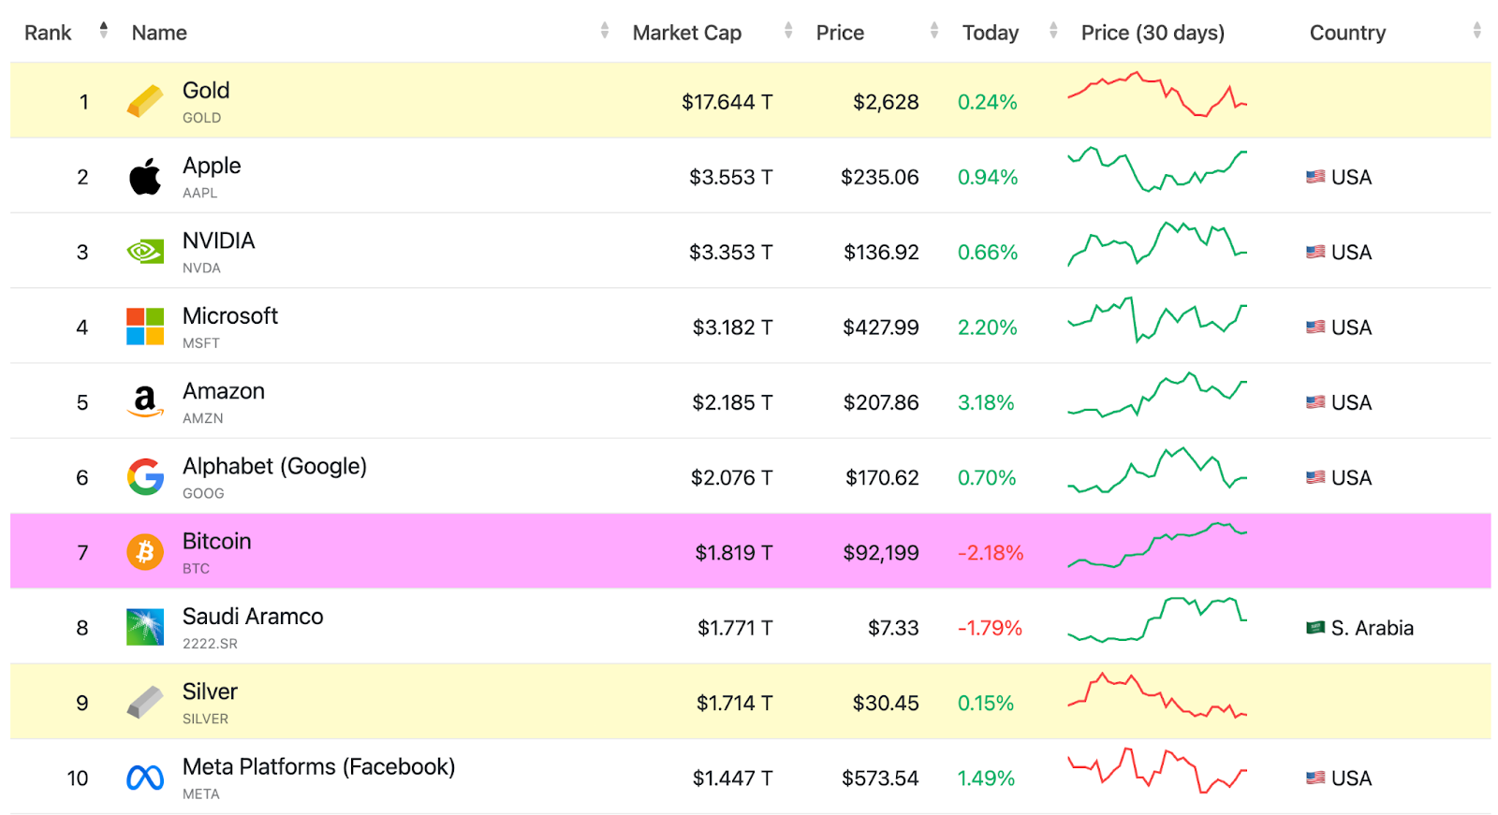This screenshot has height=815, width=1498.
Task: Sort by Name using the sort arrows
Action: 605,31
